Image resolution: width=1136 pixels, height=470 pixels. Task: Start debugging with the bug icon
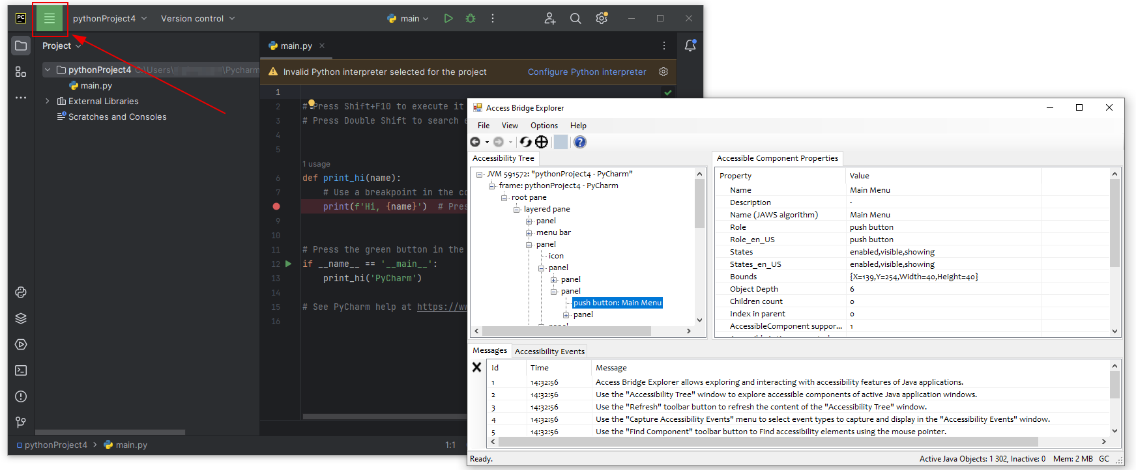coord(471,18)
